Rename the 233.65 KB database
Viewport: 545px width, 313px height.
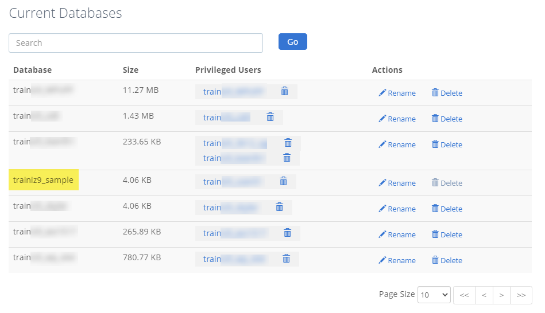[x=397, y=144]
